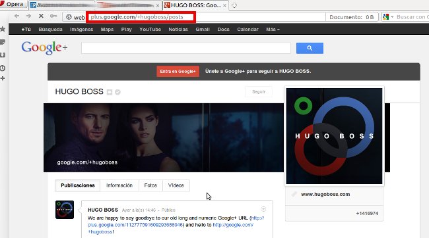Open the HUGO BOSS rings profile picture

tap(334, 136)
